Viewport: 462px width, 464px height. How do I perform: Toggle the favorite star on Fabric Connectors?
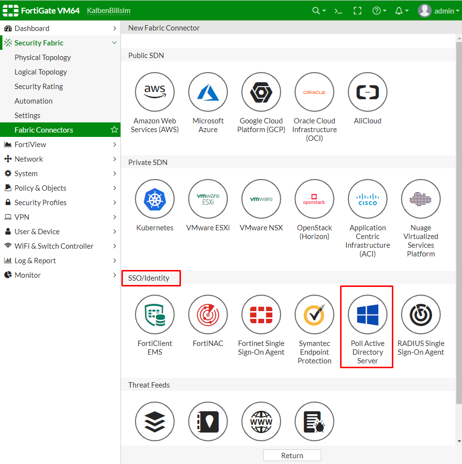click(114, 130)
